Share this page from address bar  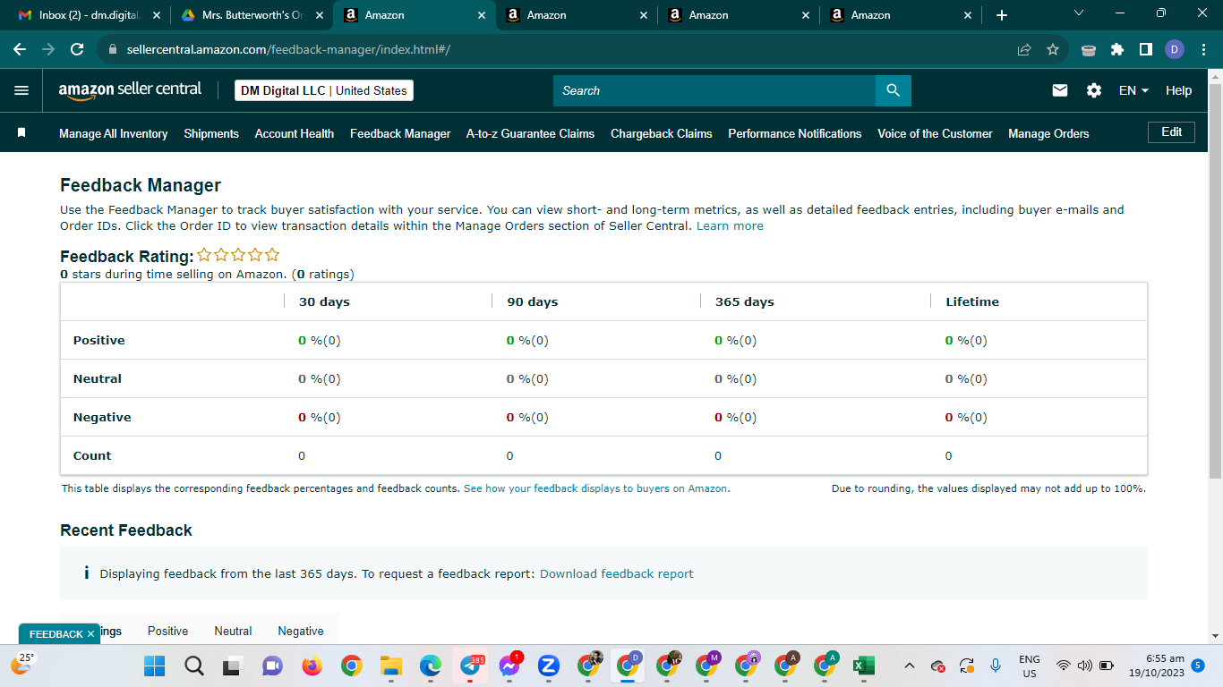click(1024, 49)
